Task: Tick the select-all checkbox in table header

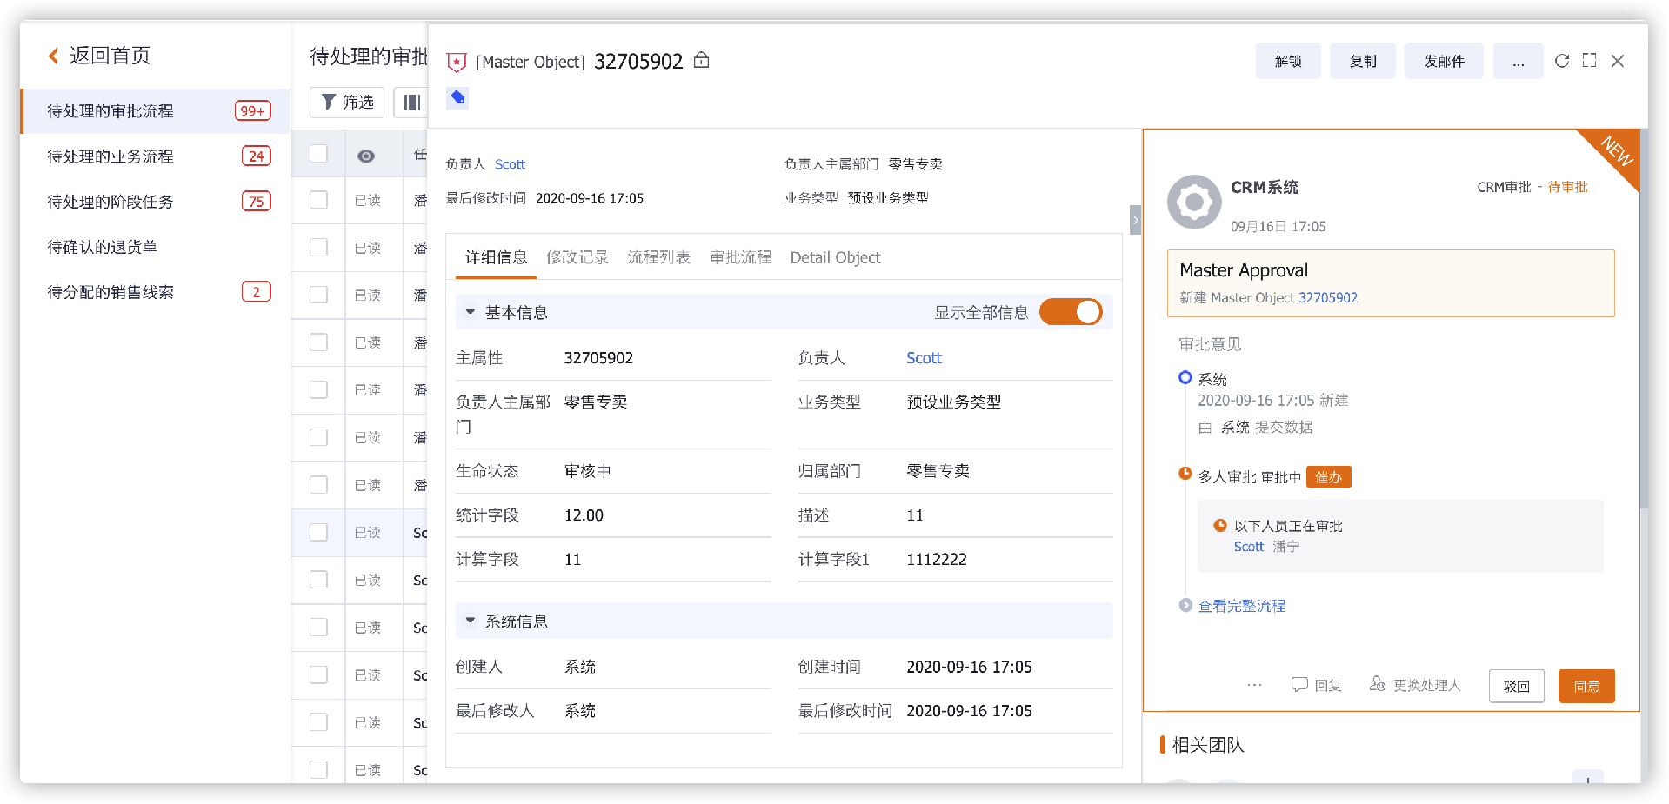Action: [319, 153]
